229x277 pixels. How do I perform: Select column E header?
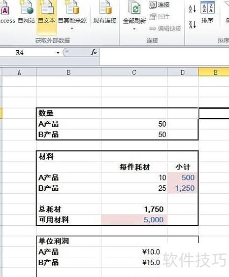(214, 72)
